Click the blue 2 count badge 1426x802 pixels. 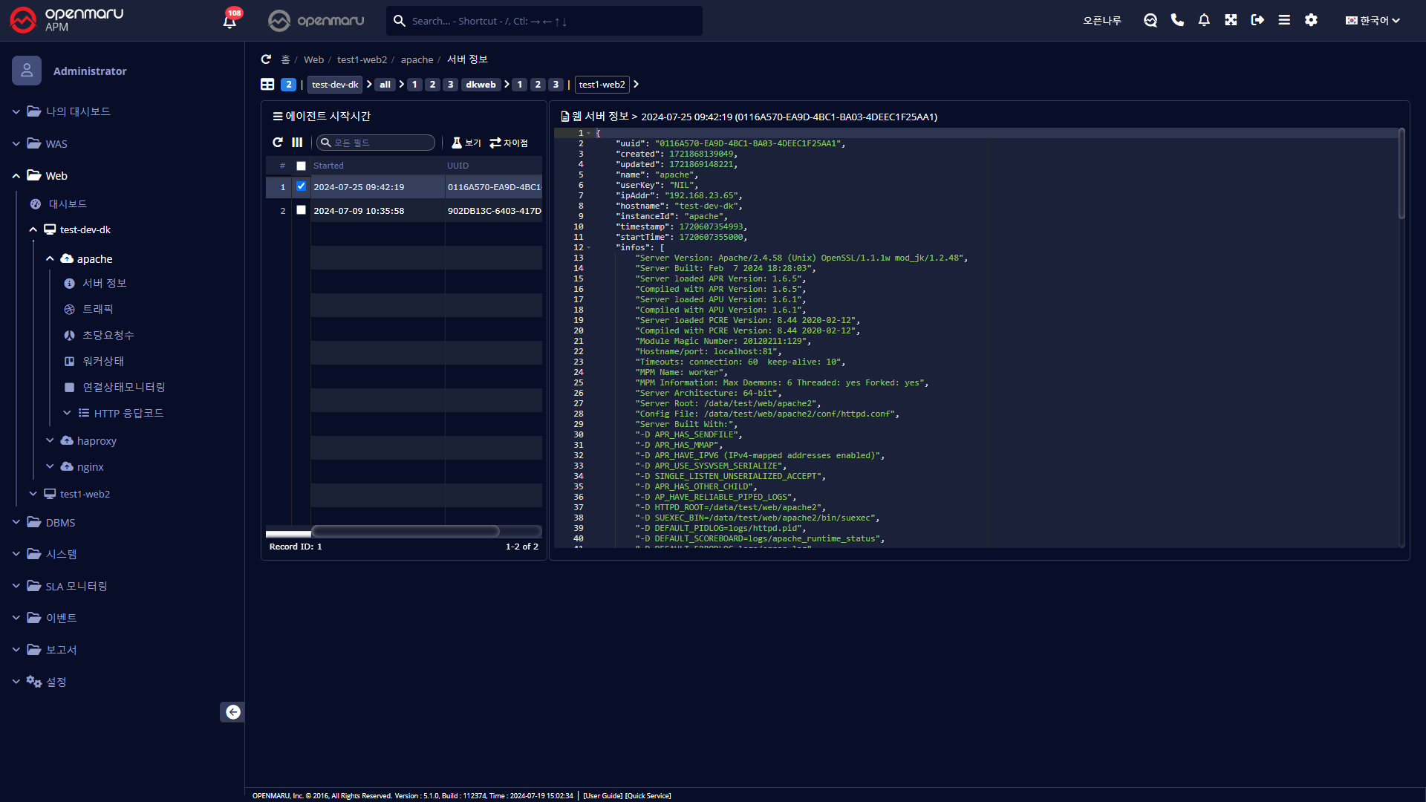tap(289, 85)
